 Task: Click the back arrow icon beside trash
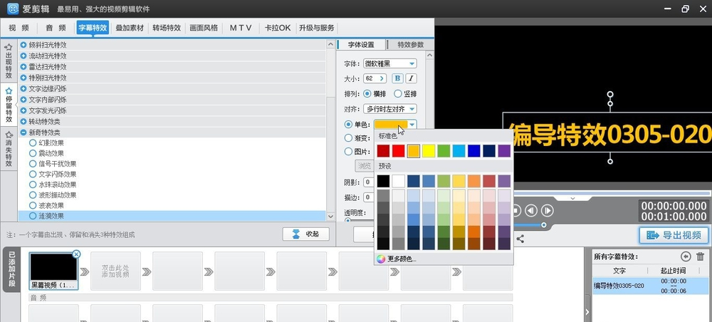[686, 256]
